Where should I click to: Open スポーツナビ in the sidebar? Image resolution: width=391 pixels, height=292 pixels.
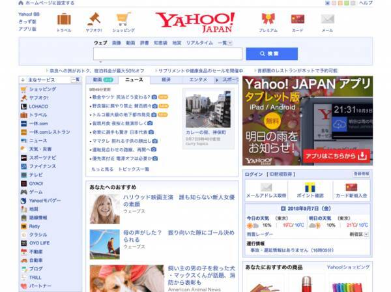(42, 158)
